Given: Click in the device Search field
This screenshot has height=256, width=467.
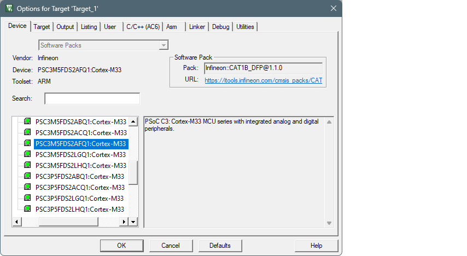Looking at the screenshot, I should (92, 98).
